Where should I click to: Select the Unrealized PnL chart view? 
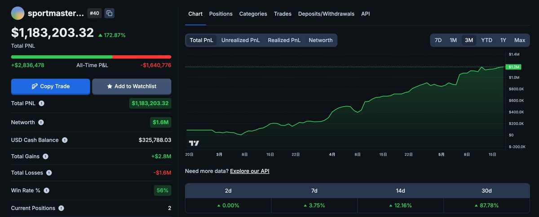click(241, 40)
